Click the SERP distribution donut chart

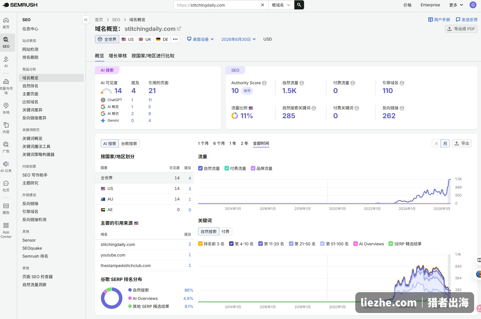(x=112, y=298)
